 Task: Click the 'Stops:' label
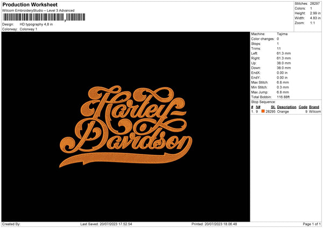coord(256,44)
